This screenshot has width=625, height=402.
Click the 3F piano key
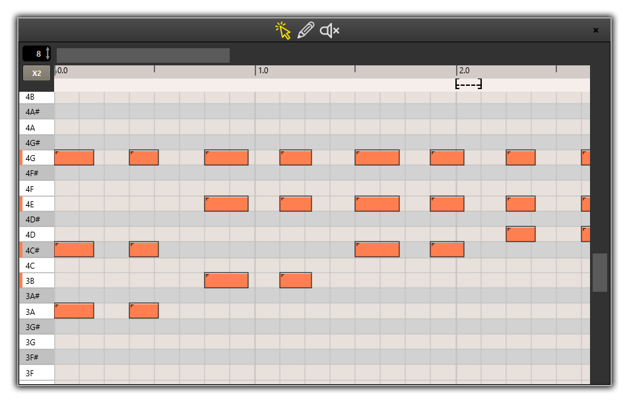click(x=37, y=373)
